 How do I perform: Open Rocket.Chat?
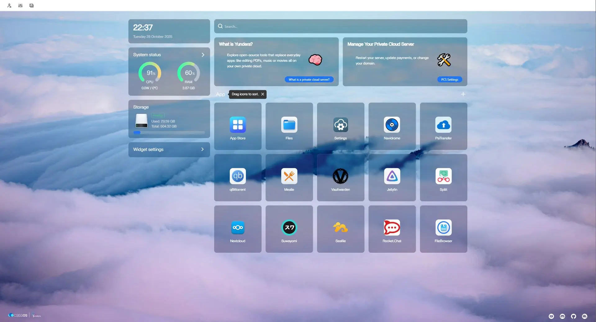(392, 228)
